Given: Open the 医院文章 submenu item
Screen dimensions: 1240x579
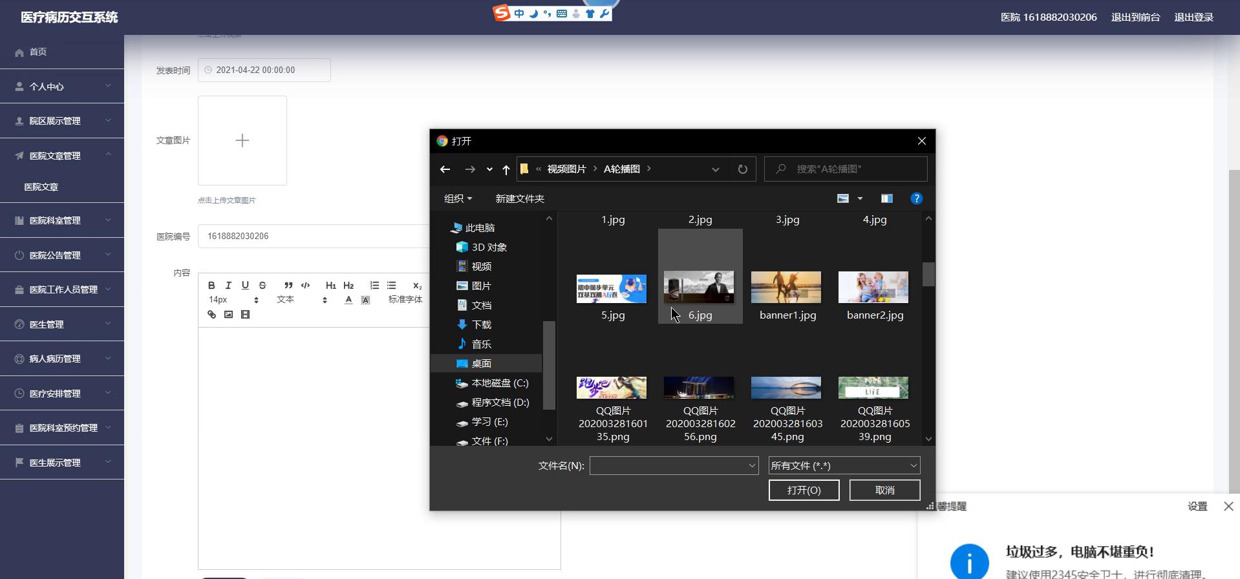Looking at the screenshot, I should (41, 187).
